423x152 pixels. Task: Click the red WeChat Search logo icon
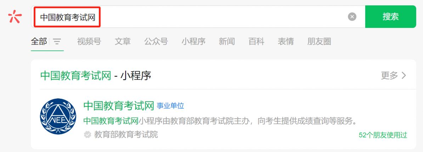point(15,16)
